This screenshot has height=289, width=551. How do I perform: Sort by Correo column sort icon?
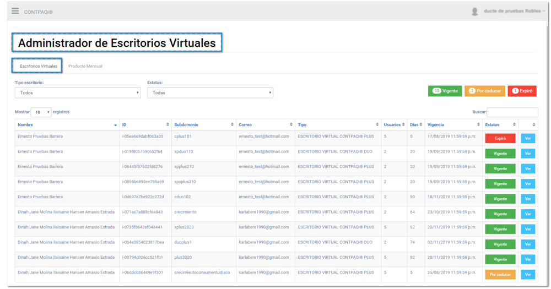click(x=291, y=125)
